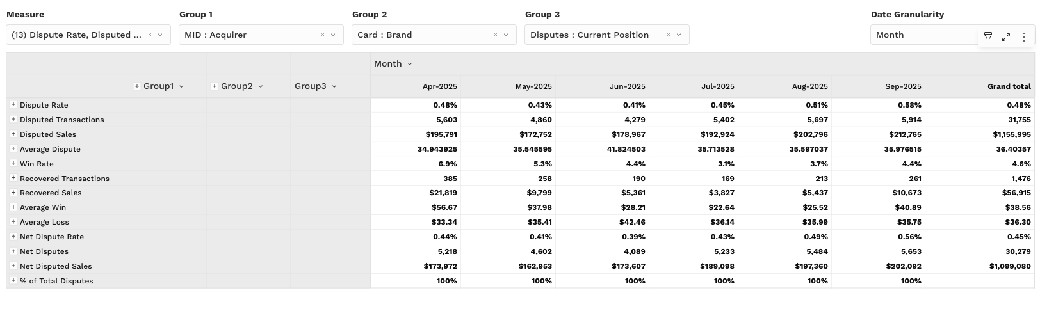This screenshot has height=327, width=1040.
Task: Expand the Recovered Sales row
Action: pos(13,192)
